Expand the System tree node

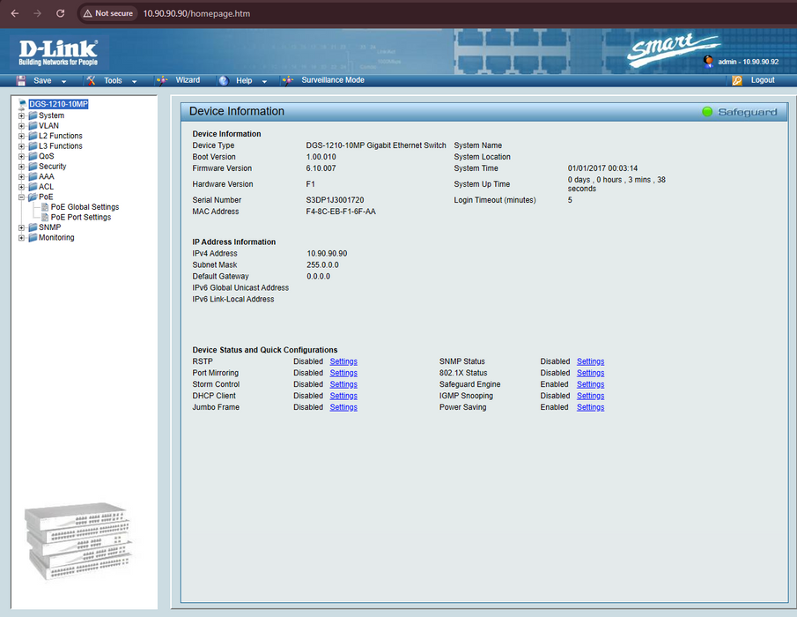coord(21,116)
